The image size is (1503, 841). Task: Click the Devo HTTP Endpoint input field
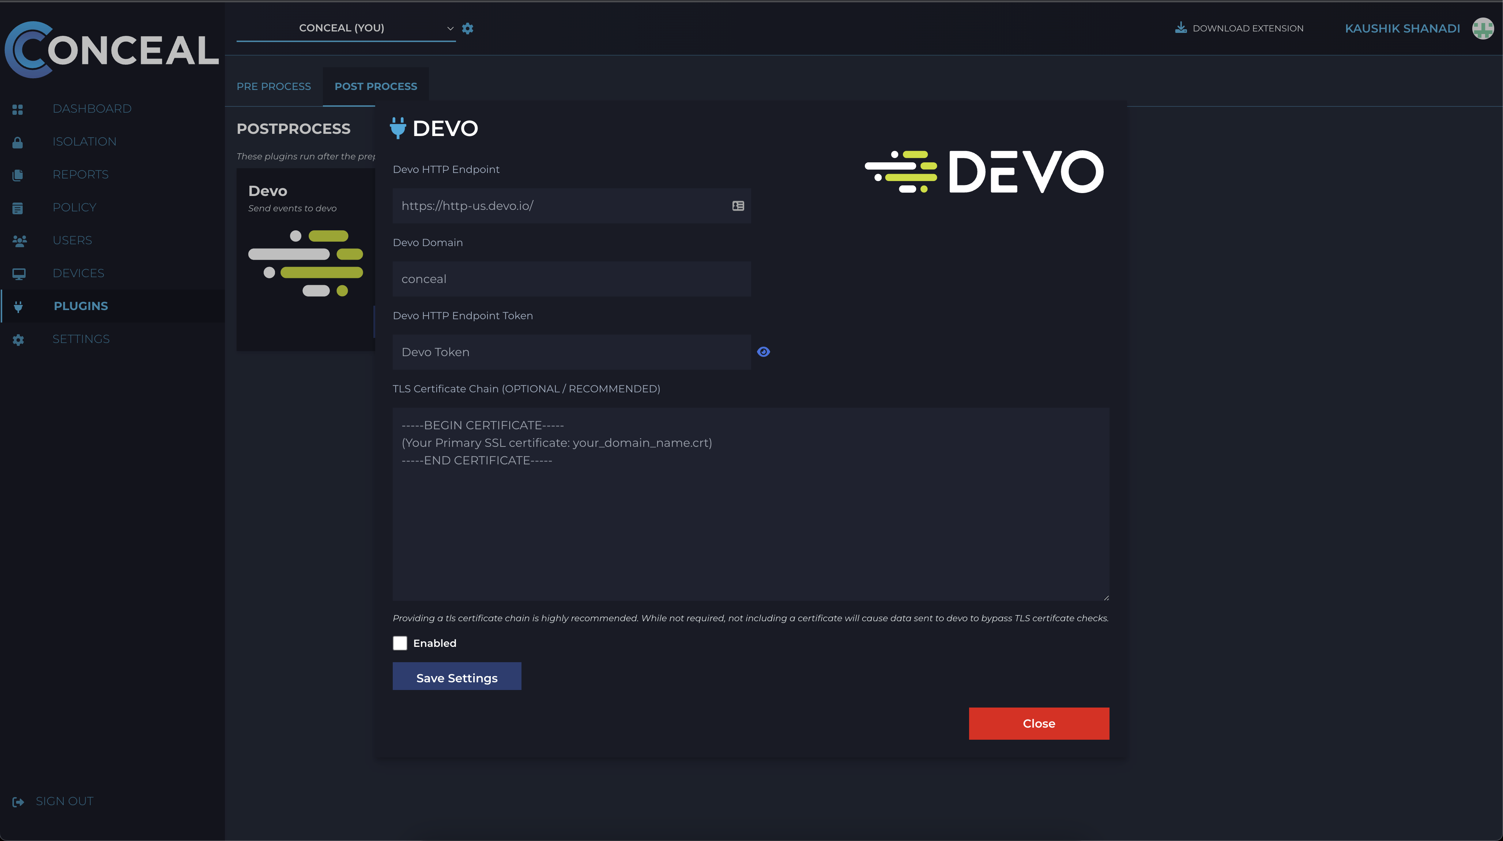pyautogui.click(x=560, y=205)
